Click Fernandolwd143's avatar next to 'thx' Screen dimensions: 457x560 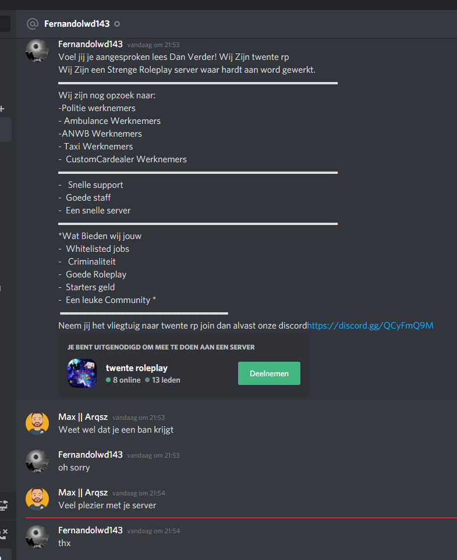pos(37,537)
